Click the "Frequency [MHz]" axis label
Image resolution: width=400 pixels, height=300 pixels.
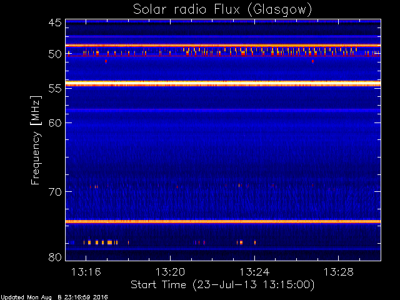coord(36,140)
